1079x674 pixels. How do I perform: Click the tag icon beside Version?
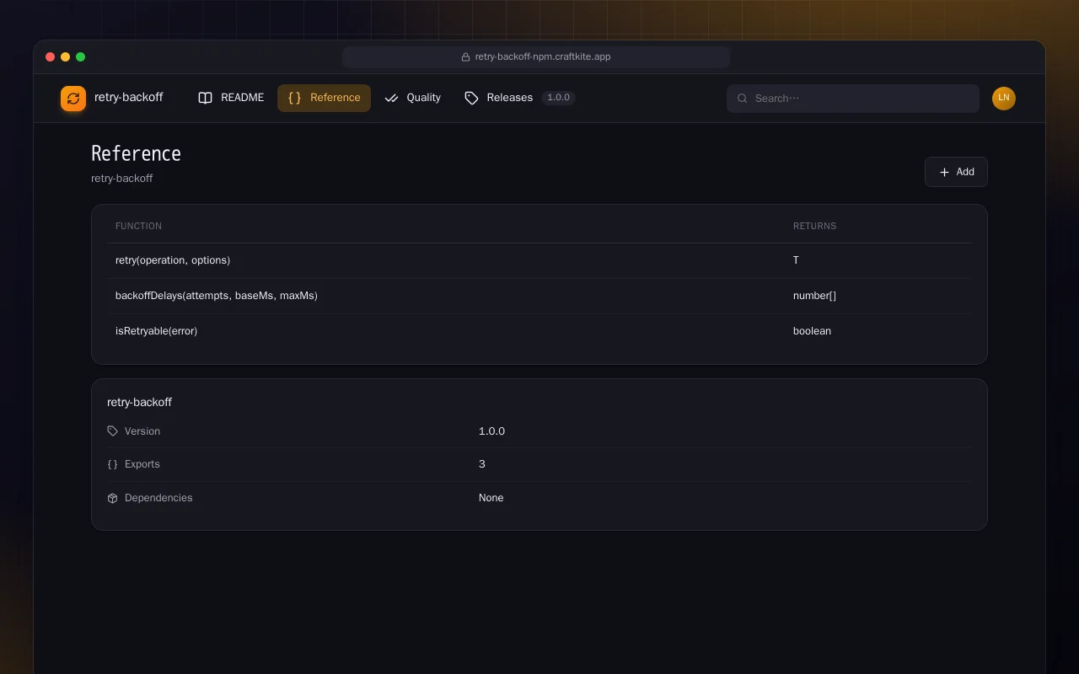coord(113,431)
